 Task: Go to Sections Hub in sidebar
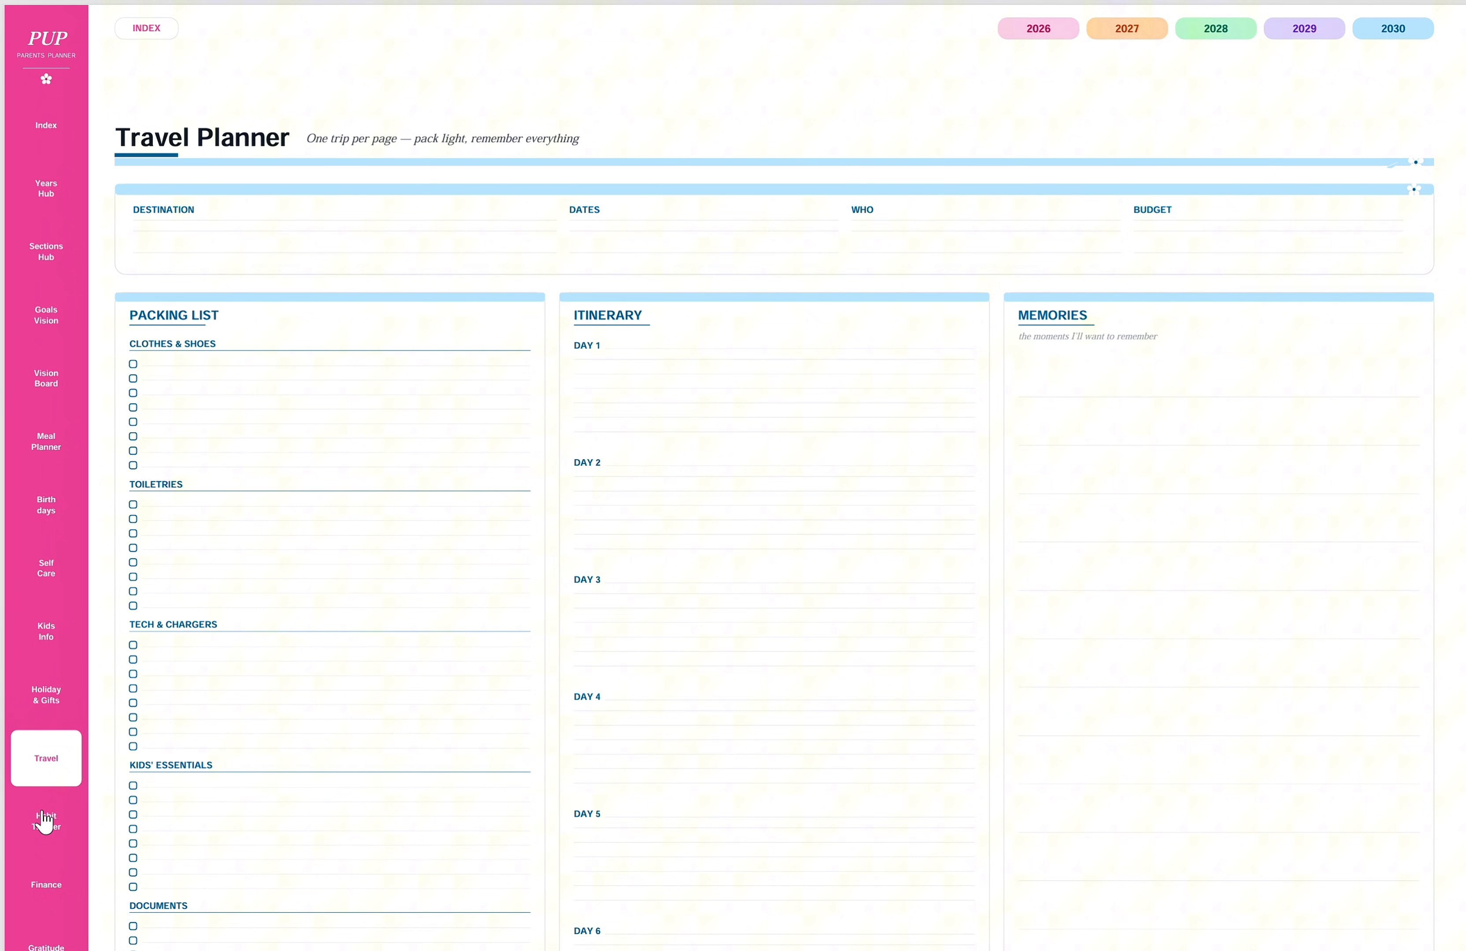46,252
